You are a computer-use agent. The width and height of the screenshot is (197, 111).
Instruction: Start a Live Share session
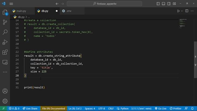pos(30,109)
